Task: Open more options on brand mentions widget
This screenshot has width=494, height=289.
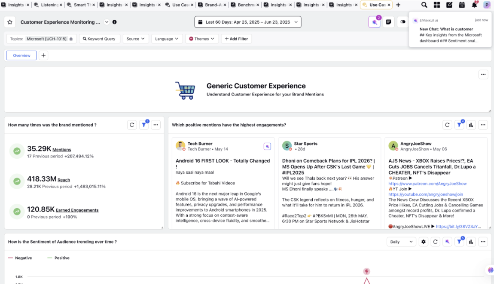Action: click(x=156, y=125)
